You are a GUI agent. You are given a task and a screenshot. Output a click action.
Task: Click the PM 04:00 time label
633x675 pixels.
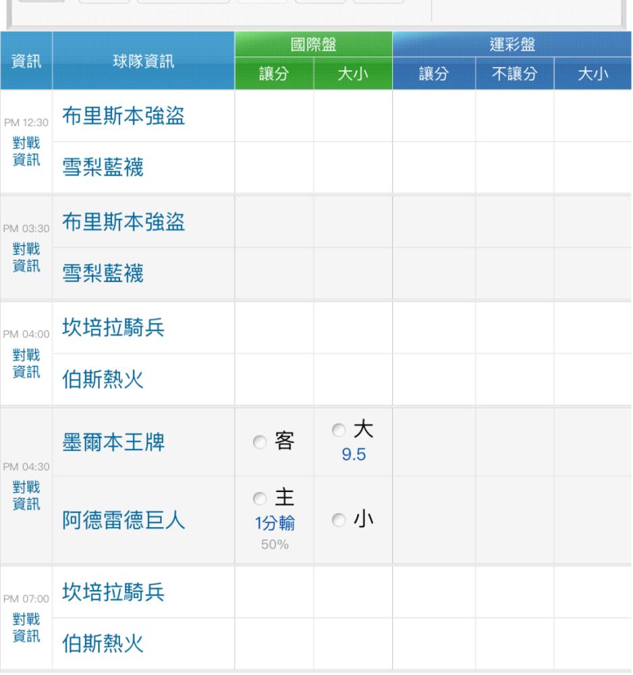pos(26,335)
